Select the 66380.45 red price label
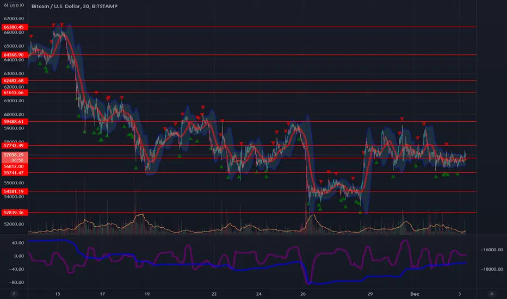Screen dimensions: 507x299 click(x=15, y=27)
